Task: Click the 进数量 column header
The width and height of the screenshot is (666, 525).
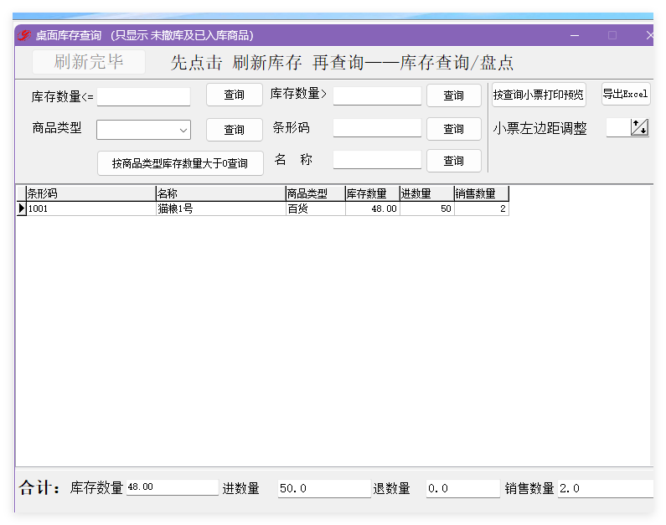Action: (427, 193)
